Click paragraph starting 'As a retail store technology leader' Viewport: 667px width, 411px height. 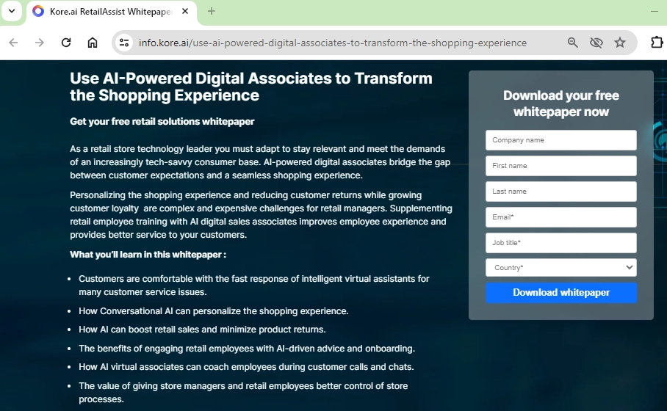pos(260,162)
